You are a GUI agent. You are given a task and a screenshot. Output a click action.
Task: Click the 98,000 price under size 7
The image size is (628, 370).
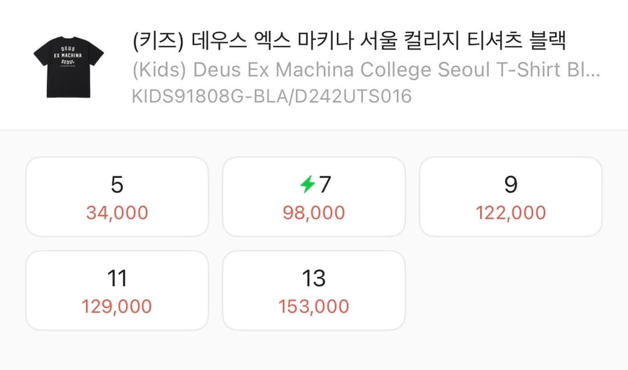(x=314, y=212)
